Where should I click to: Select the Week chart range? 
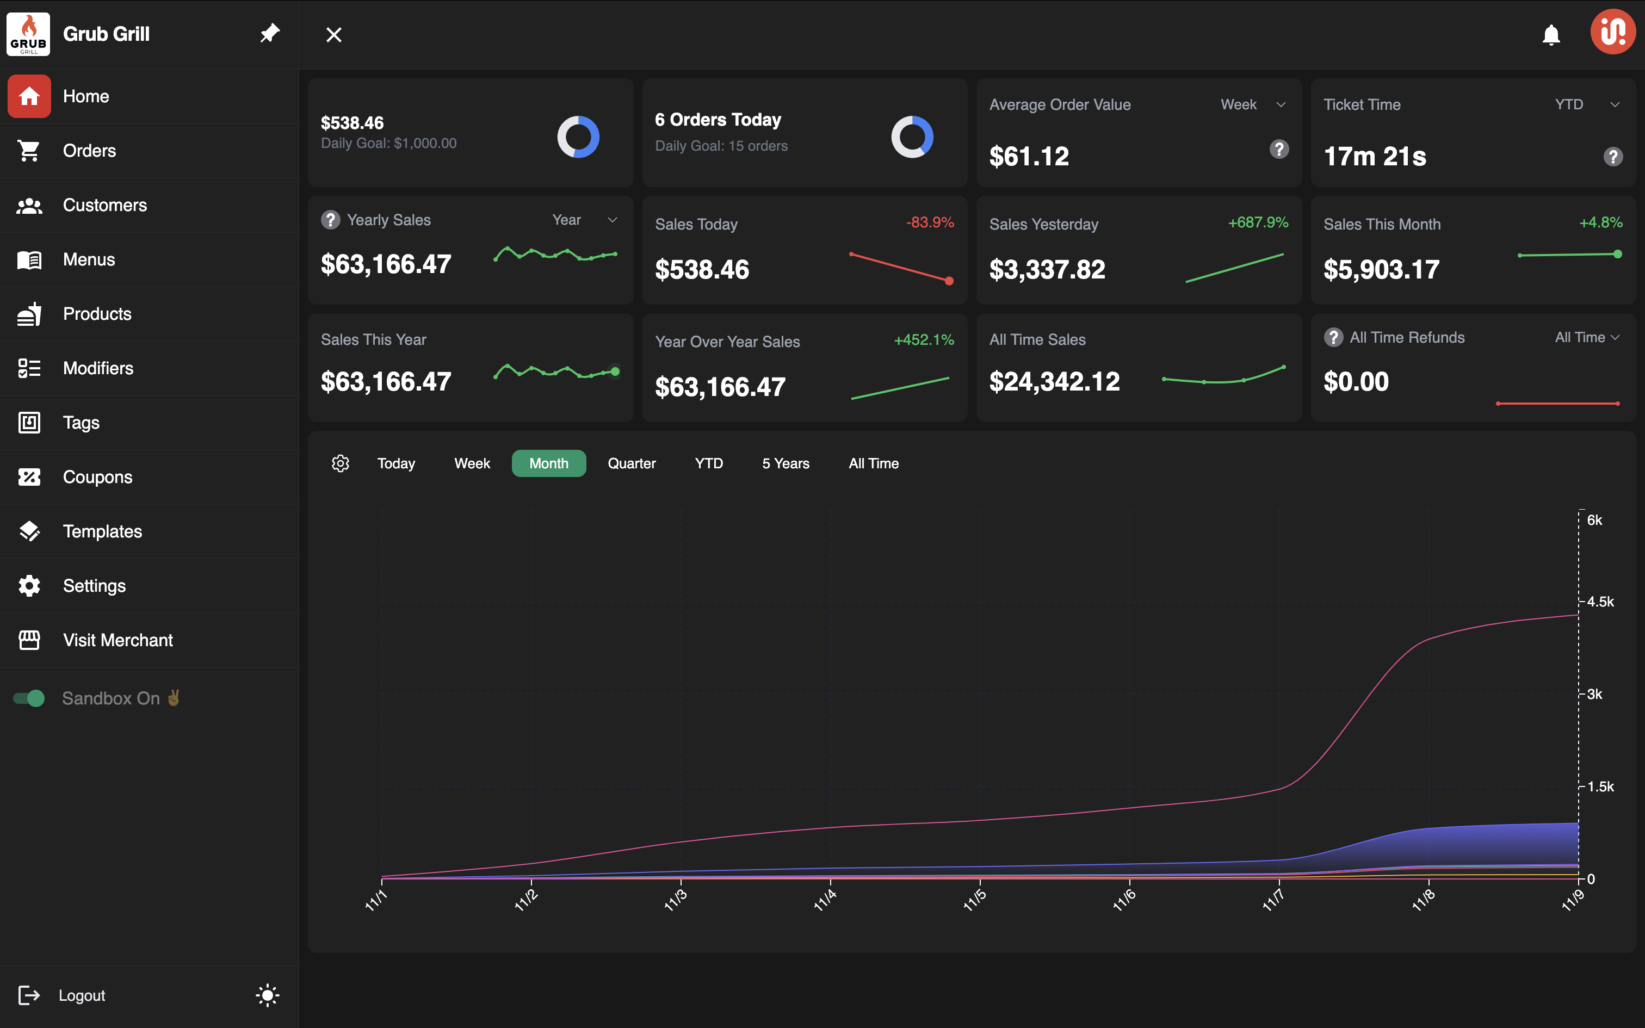[x=472, y=463]
